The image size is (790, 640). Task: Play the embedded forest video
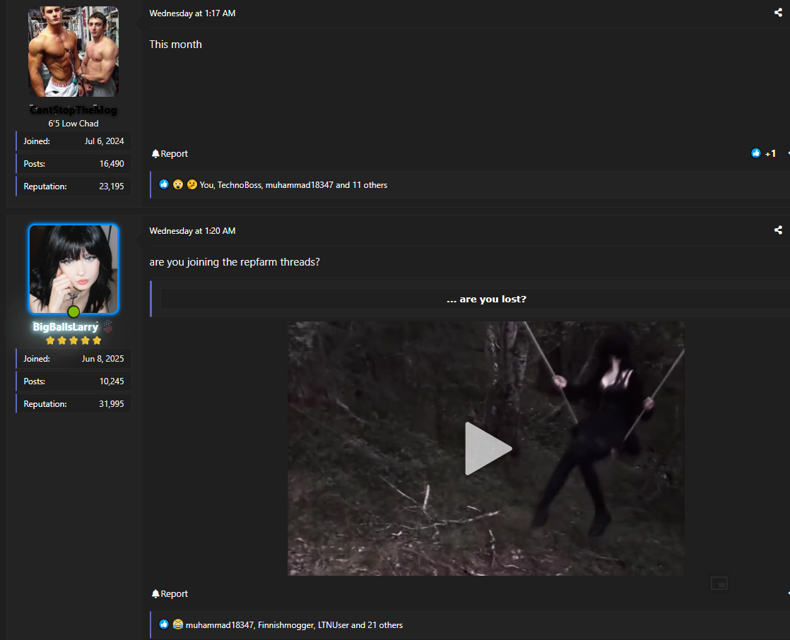(x=486, y=449)
